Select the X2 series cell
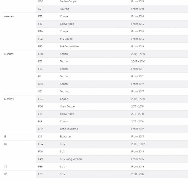This screenshot has height=180, width=188. pos(6,167)
